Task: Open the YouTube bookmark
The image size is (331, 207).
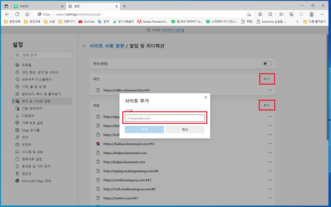Action: coord(86,22)
